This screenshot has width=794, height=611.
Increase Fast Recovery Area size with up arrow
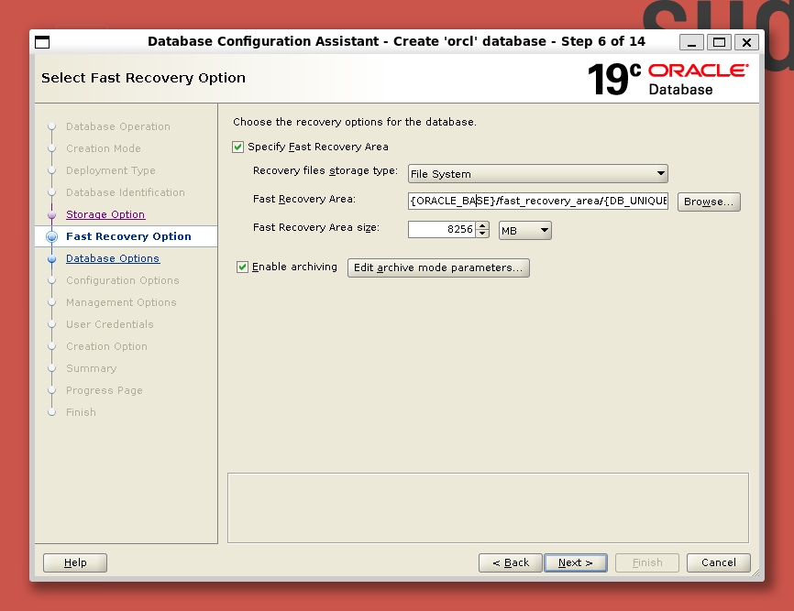tap(483, 226)
